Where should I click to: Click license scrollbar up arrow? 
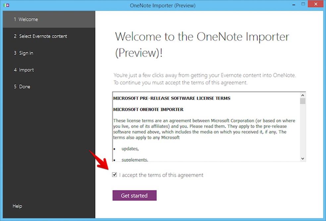pyautogui.click(x=303, y=95)
